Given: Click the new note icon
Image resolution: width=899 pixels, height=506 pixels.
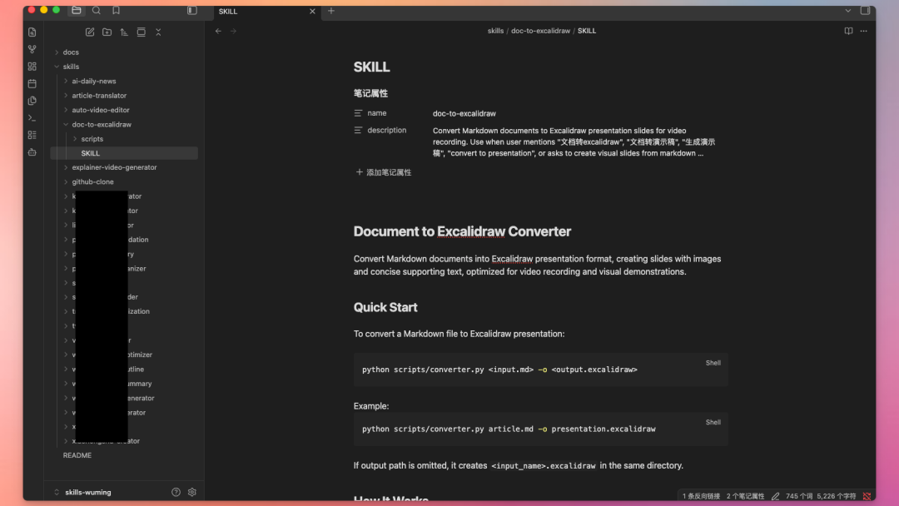Looking at the screenshot, I should tap(90, 32).
